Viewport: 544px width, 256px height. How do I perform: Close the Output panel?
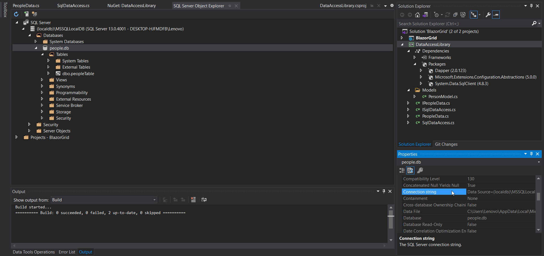pos(390,191)
